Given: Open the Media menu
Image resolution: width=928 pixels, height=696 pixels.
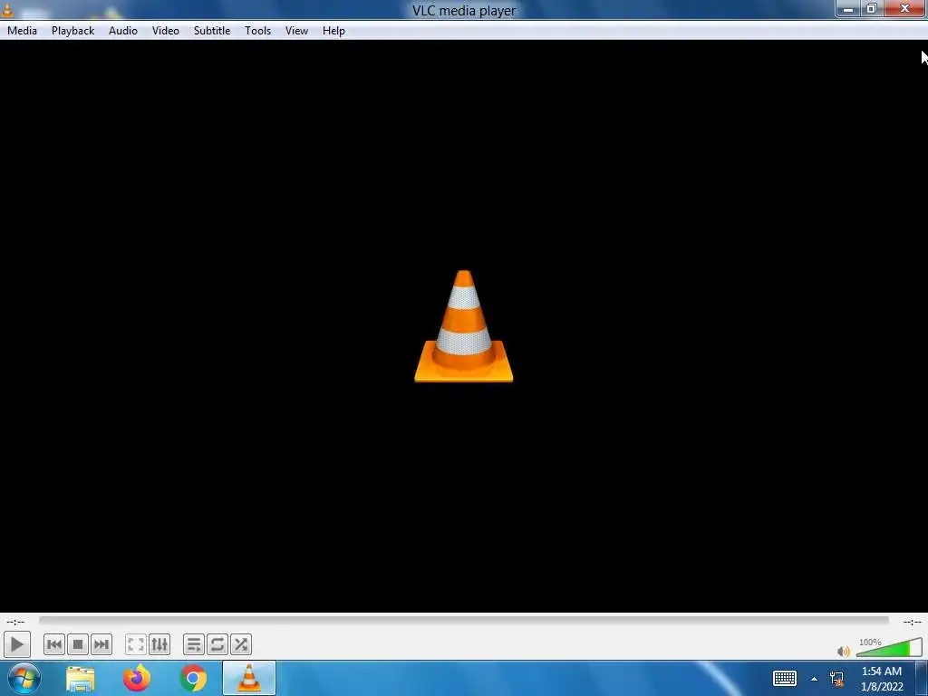Looking at the screenshot, I should 22,31.
